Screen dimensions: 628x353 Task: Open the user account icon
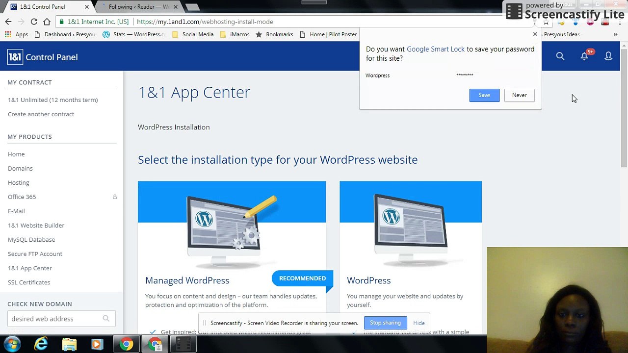608,56
